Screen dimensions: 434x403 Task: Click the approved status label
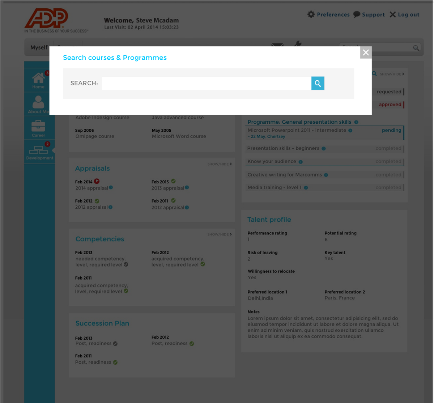click(x=390, y=105)
